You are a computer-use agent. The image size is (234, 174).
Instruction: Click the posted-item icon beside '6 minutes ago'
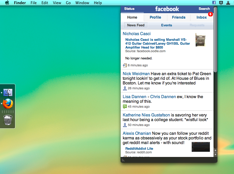click(125, 65)
